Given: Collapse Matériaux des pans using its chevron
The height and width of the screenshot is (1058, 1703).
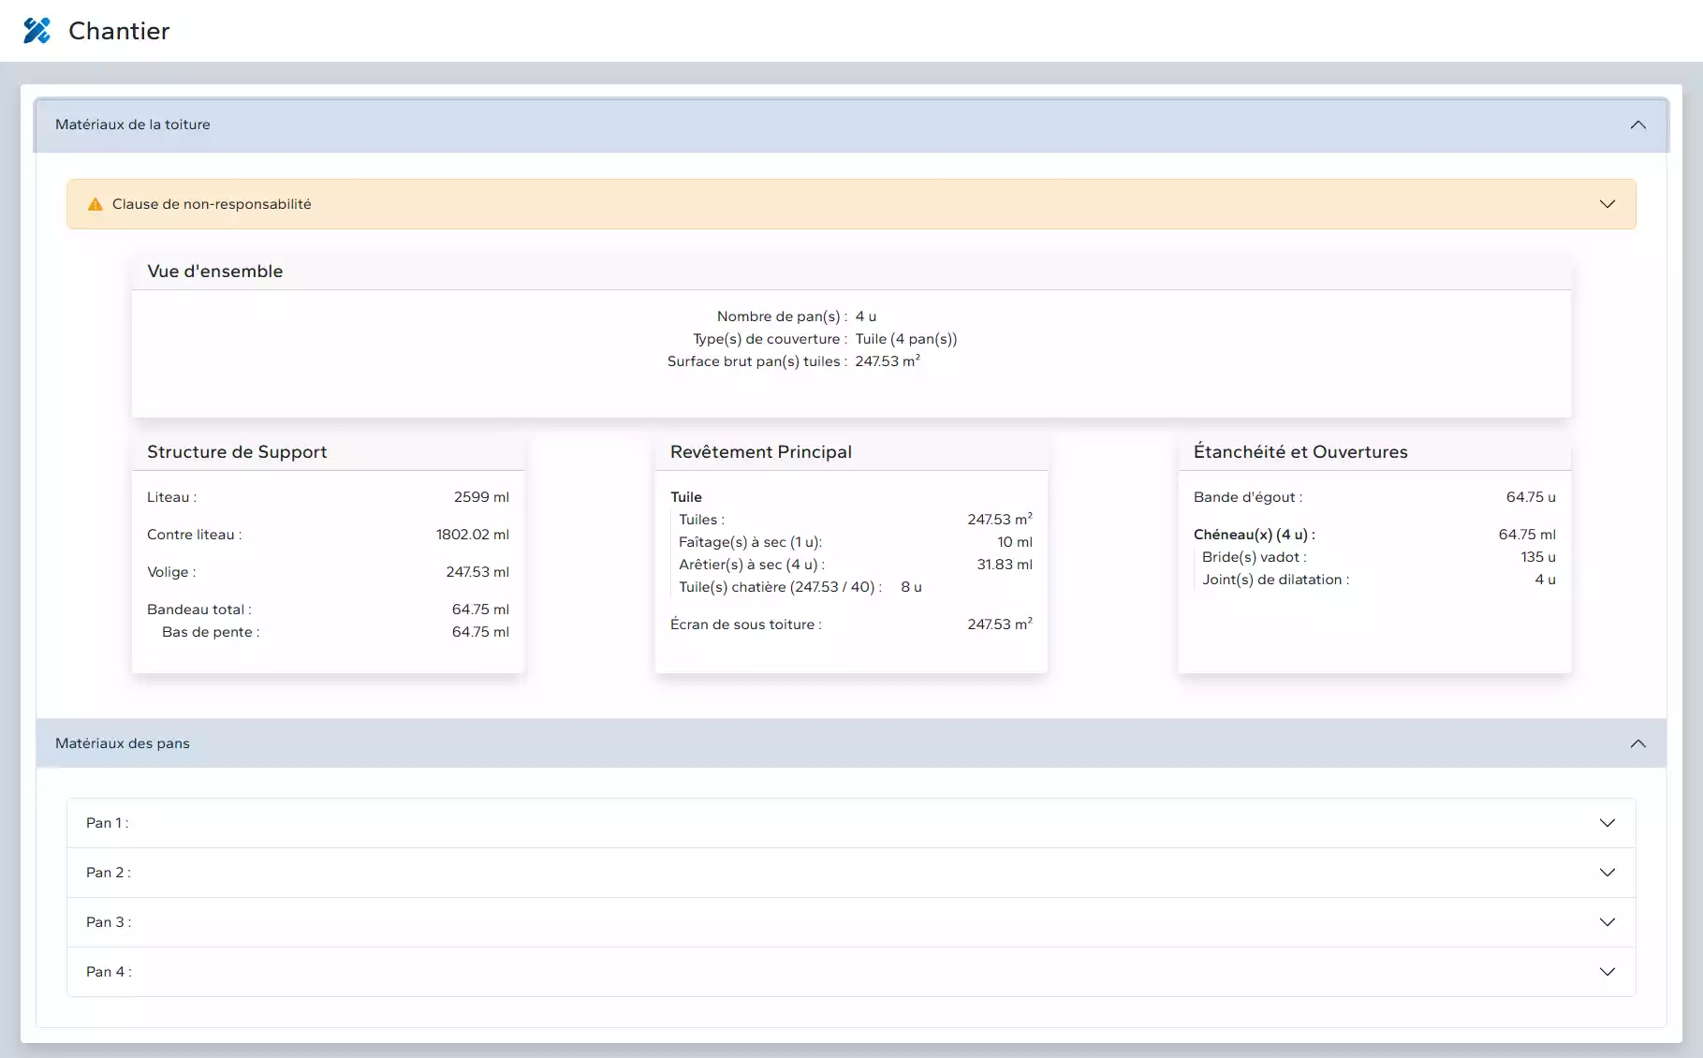Looking at the screenshot, I should 1637,743.
